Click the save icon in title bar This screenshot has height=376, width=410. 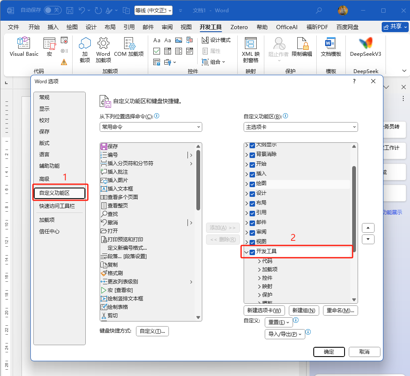70,11
